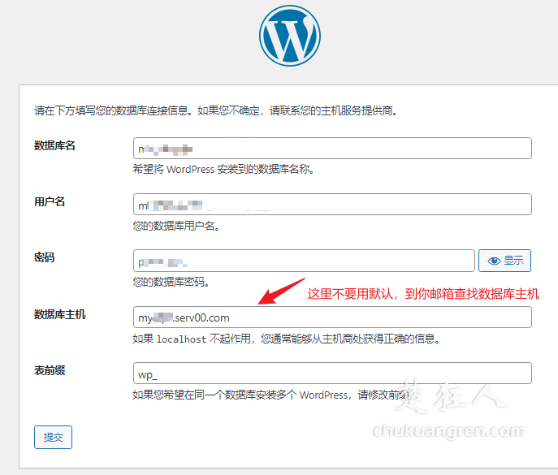Click the 用户名 label
Image resolution: width=558 pixels, height=475 pixels.
click(x=50, y=201)
